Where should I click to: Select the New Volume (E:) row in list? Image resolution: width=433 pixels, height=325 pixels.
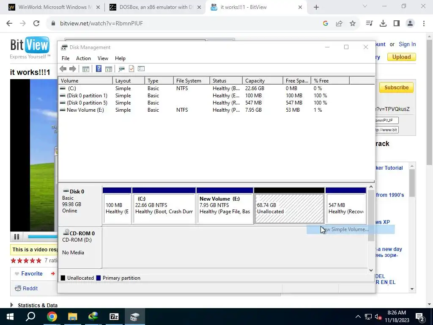click(204, 110)
